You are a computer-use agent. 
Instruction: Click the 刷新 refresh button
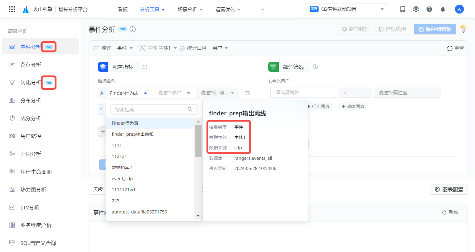pyautogui.click(x=450, y=212)
